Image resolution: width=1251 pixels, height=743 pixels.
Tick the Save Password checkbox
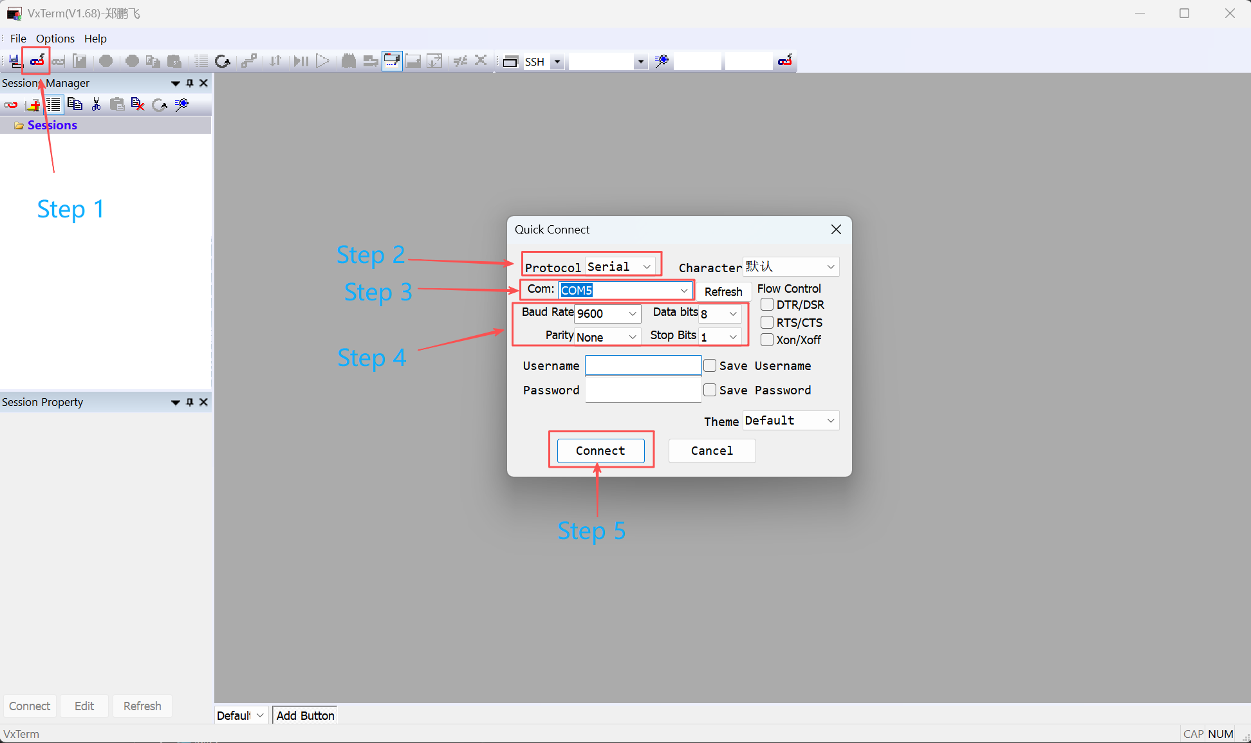pyautogui.click(x=710, y=390)
